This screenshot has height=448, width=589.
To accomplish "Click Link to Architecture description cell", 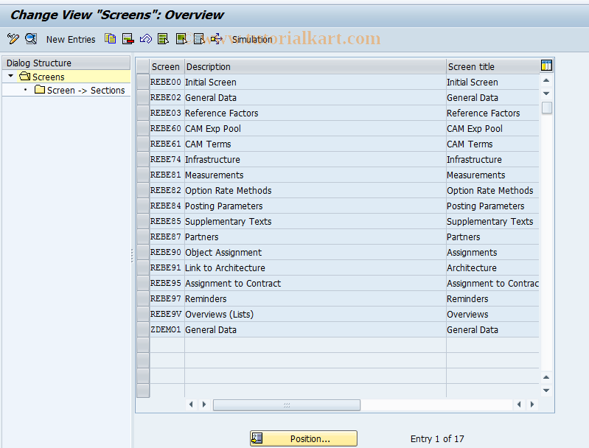I will click(x=316, y=267).
